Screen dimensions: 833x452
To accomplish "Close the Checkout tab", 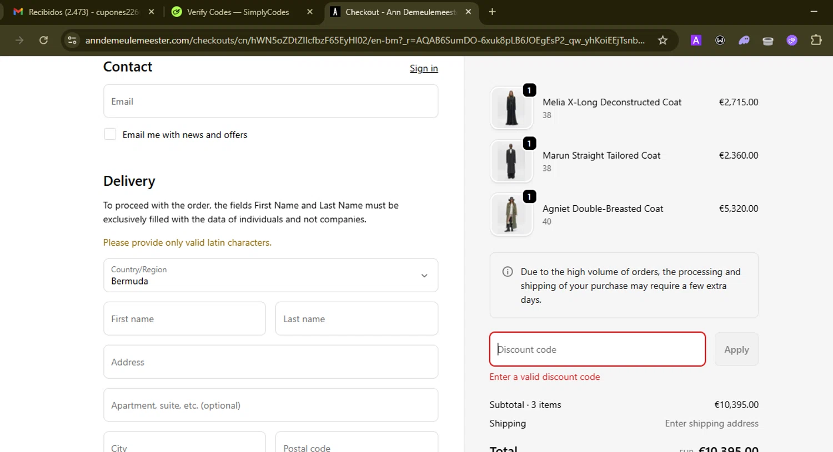I will pos(468,12).
